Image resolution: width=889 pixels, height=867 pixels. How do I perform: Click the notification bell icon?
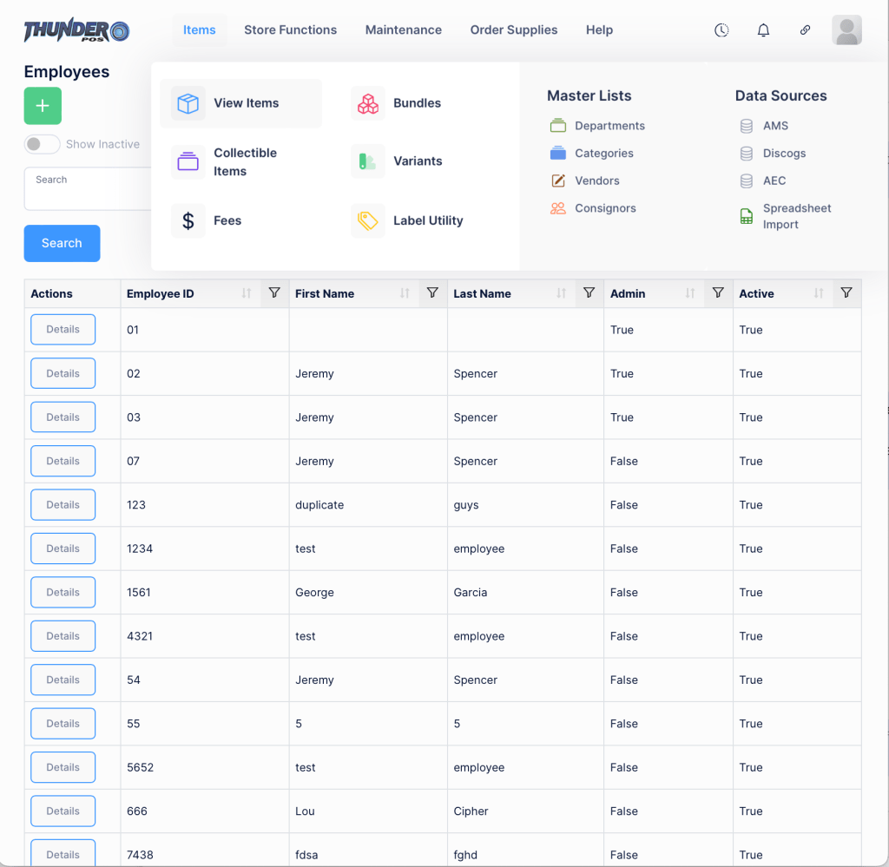coord(763,30)
